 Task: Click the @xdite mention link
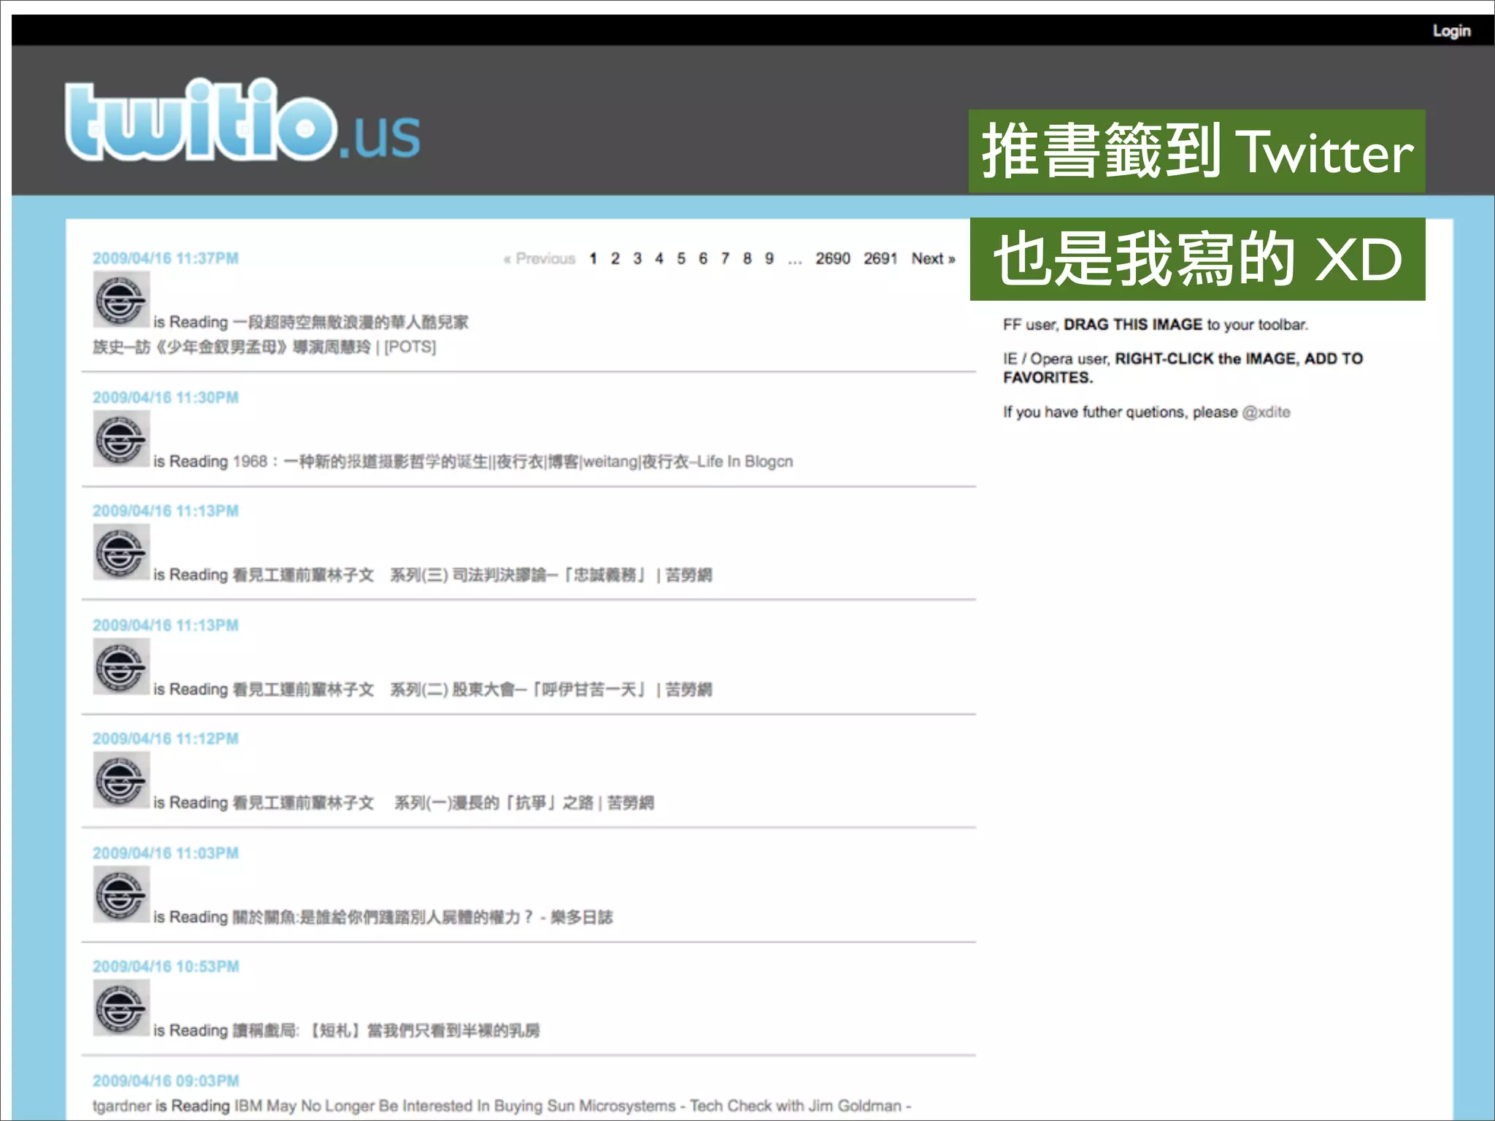1266,412
